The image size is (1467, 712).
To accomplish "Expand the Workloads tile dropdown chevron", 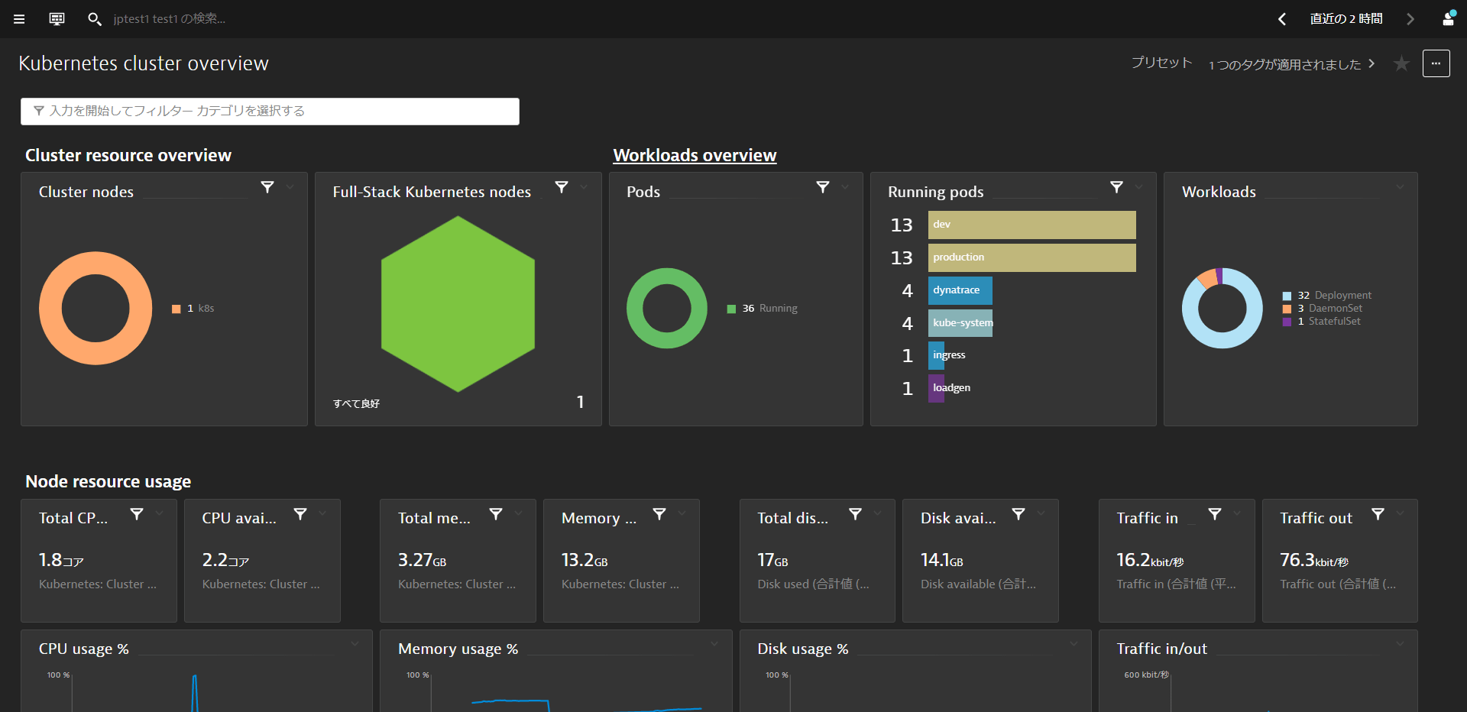I will point(1401,186).
